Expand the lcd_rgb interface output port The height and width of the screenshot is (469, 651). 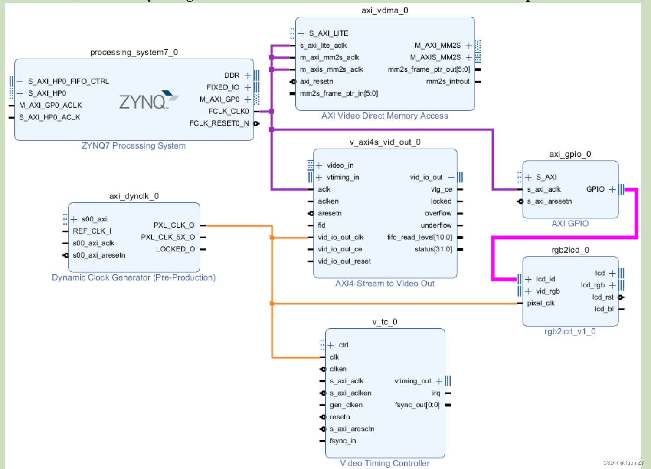(612, 285)
